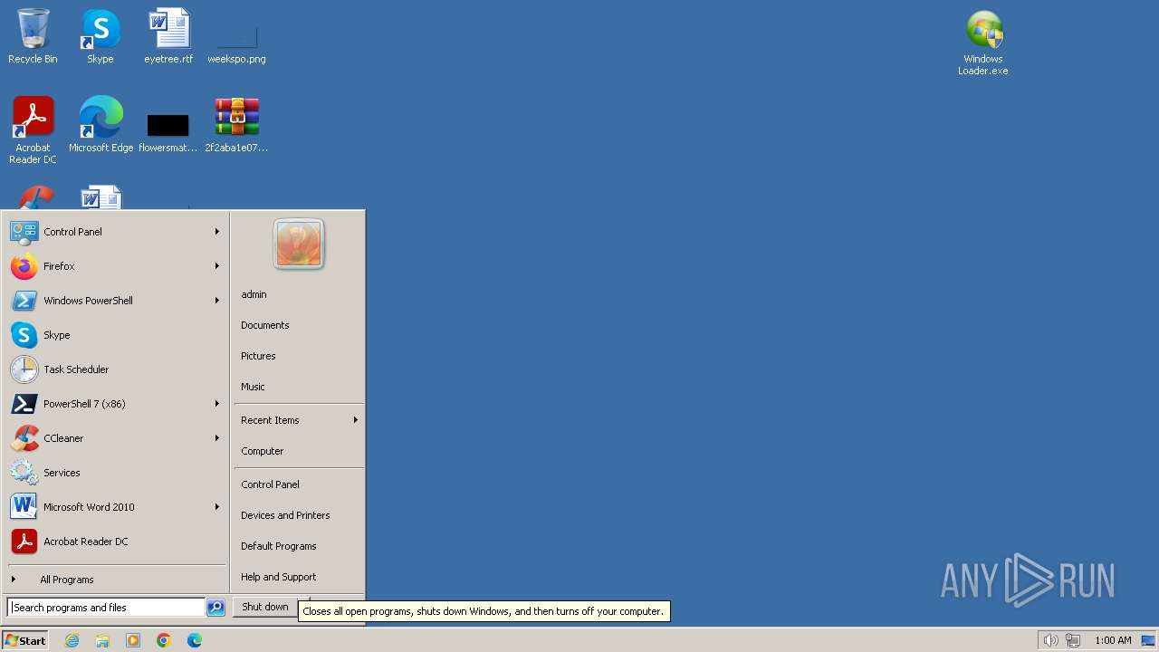Click PowerShell 7 (x86) icon

click(x=24, y=404)
